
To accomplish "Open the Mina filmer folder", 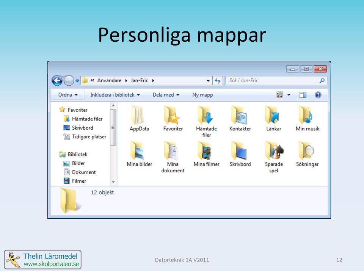I will (206, 154).
